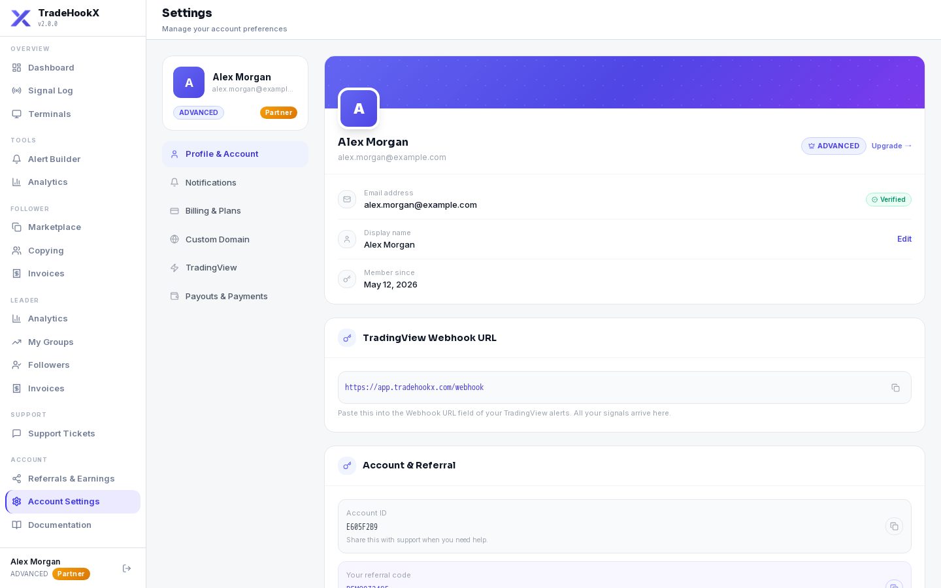The image size is (941, 588).
Task: Open Analytics under Leader section
Action: pos(73,319)
